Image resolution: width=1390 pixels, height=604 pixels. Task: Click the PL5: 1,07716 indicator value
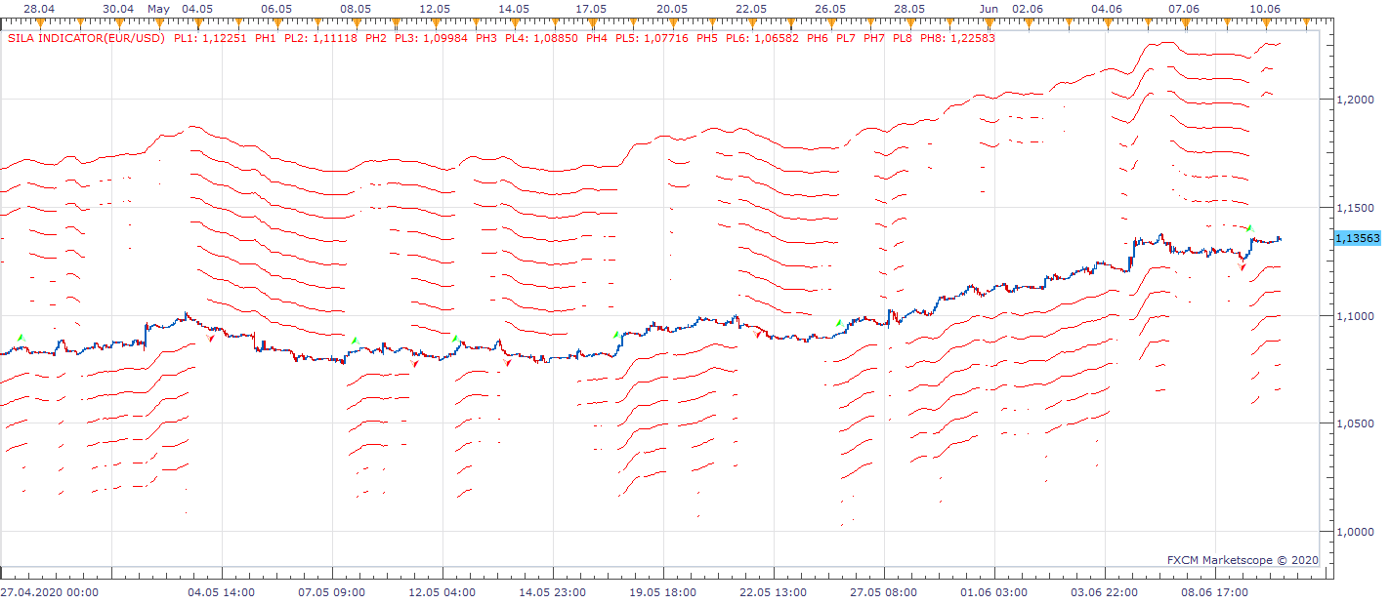click(x=652, y=39)
